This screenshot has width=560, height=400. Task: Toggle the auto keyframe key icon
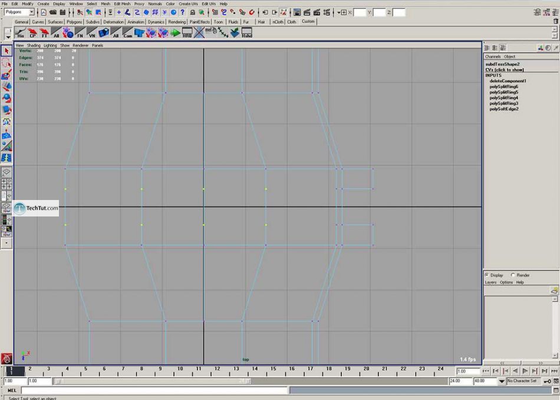[x=547, y=381]
